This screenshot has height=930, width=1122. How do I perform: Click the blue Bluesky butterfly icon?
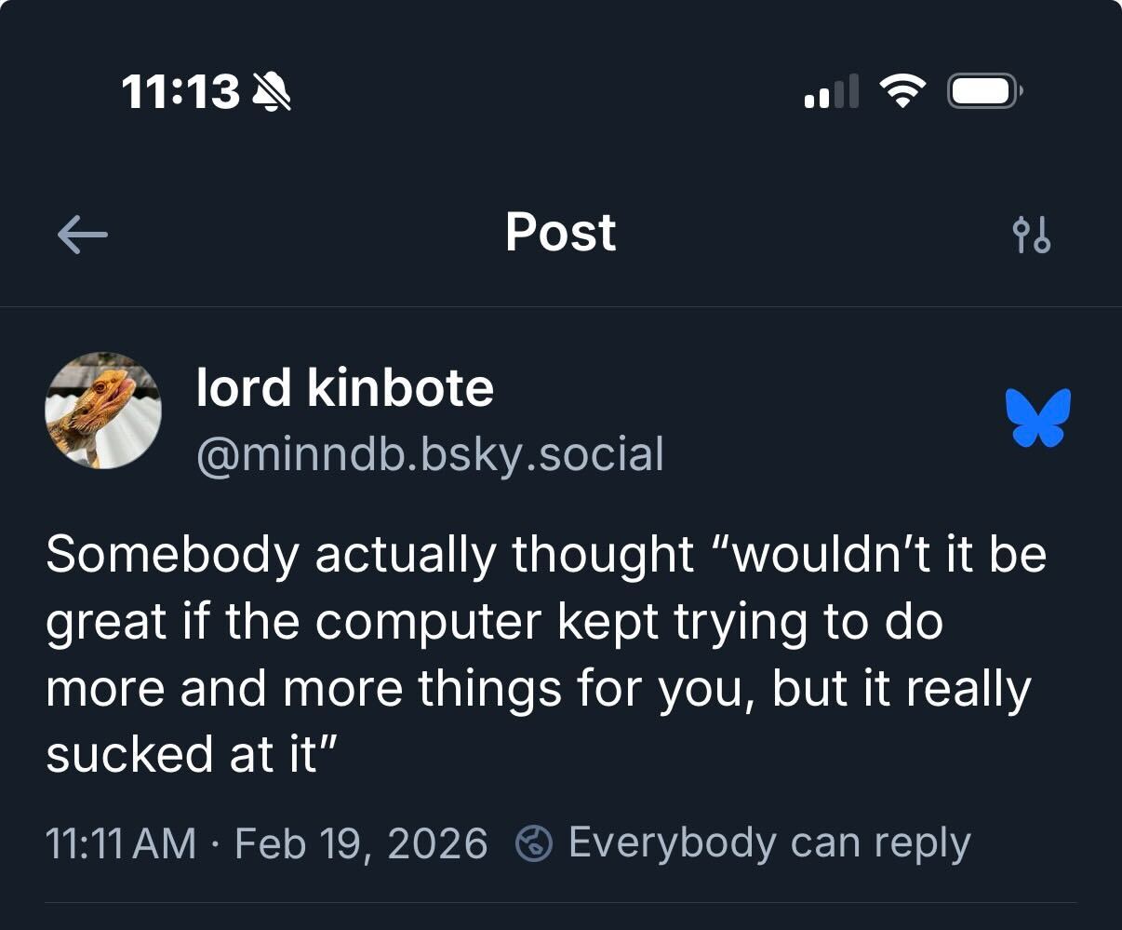coord(1038,417)
